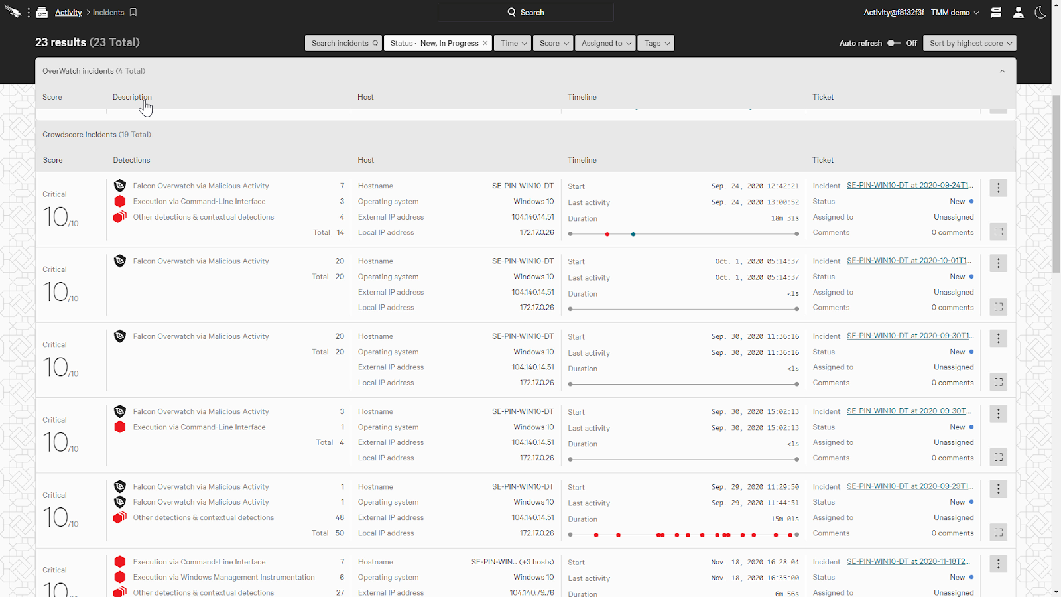1061x597 pixels.
Task: Expand the 2020-09-29 incident to full view
Action: pos(999,532)
